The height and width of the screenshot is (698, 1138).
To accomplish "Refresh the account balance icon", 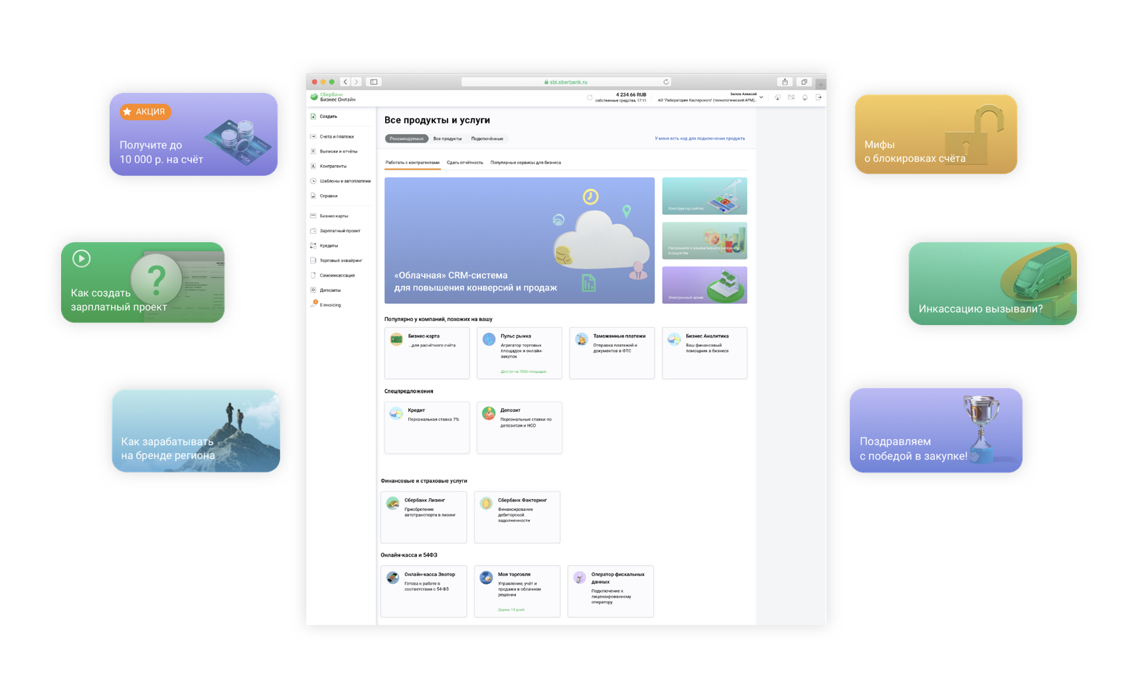I will pyautogui.click(x=589, y=98).
